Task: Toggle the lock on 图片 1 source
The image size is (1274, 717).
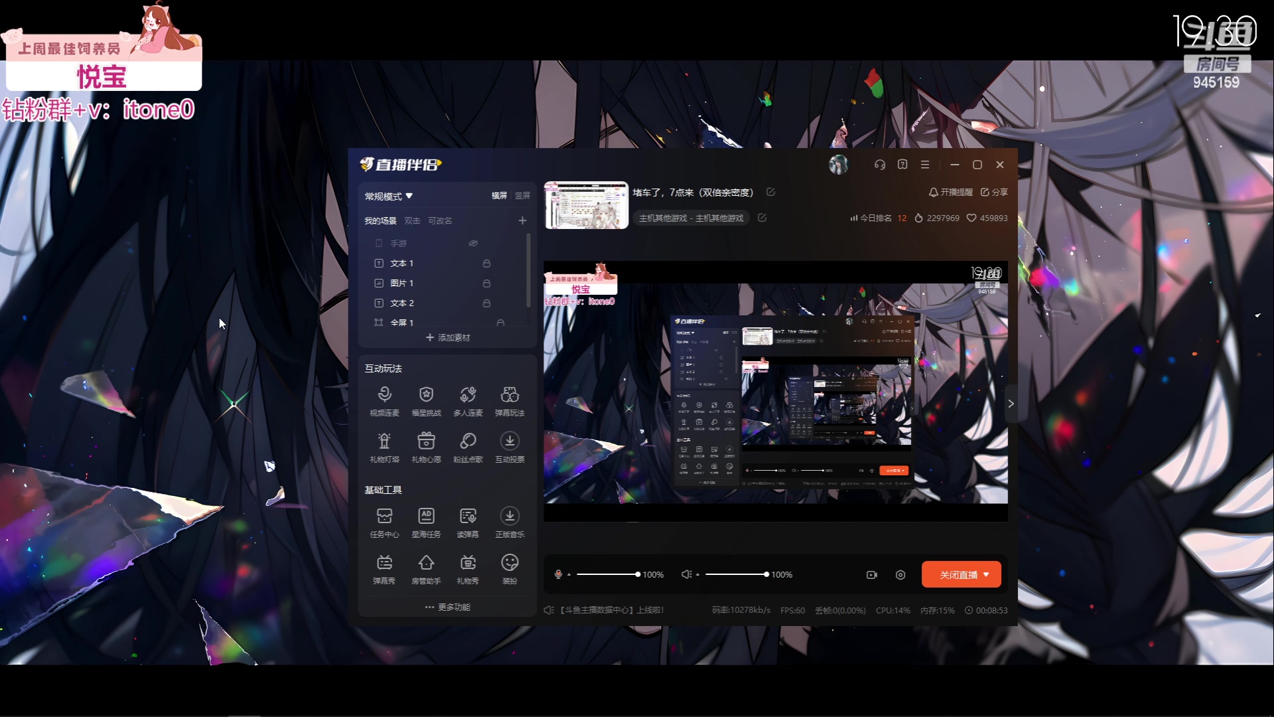Action: 486,283
